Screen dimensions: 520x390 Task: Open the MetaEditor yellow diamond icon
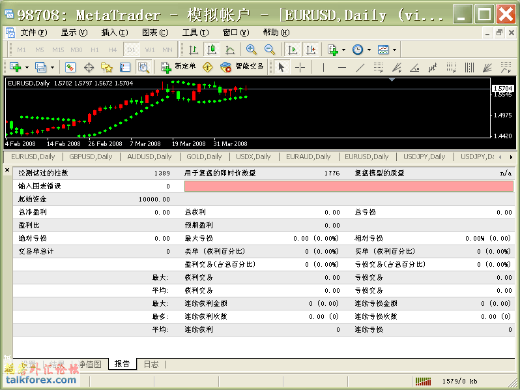point(208,67)
